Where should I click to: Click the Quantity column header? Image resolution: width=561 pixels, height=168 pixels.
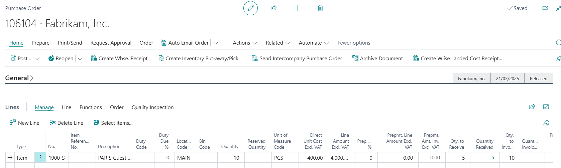230,147
